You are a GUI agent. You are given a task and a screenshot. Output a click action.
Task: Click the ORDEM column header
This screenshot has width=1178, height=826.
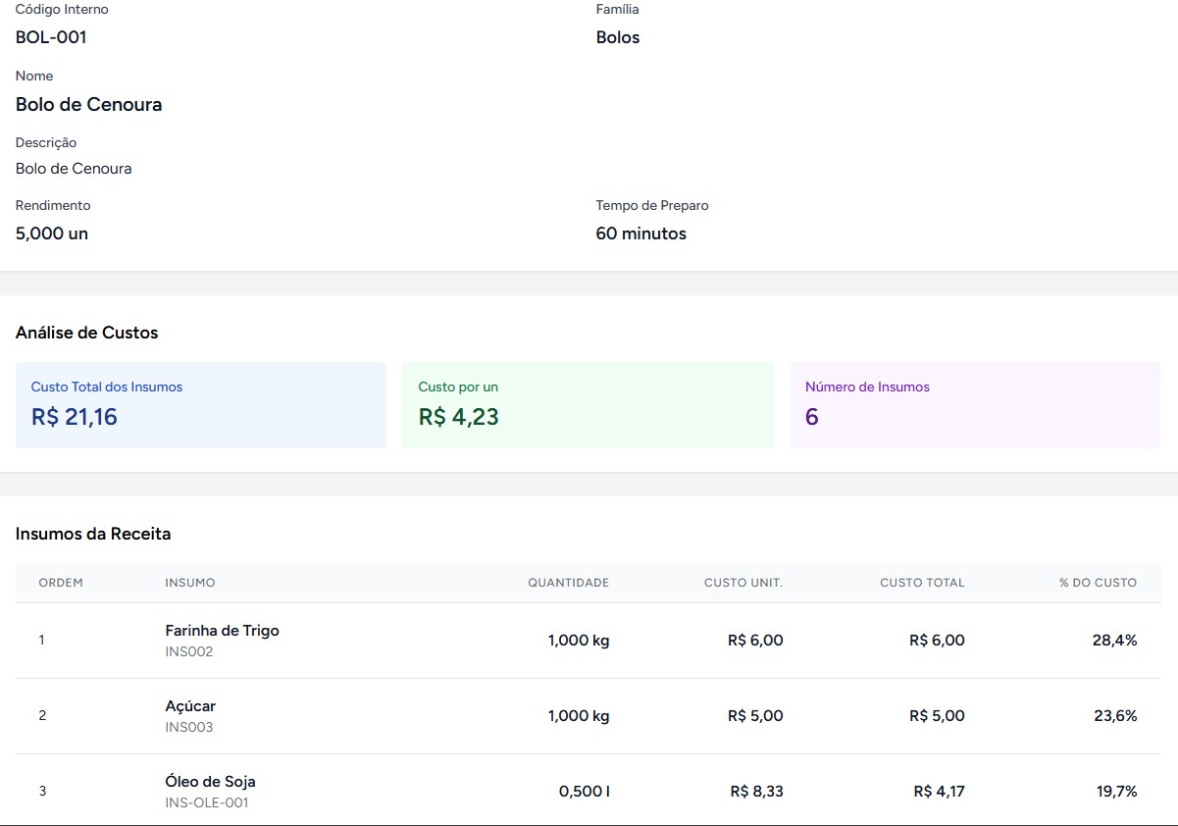(x=61, y=583)
